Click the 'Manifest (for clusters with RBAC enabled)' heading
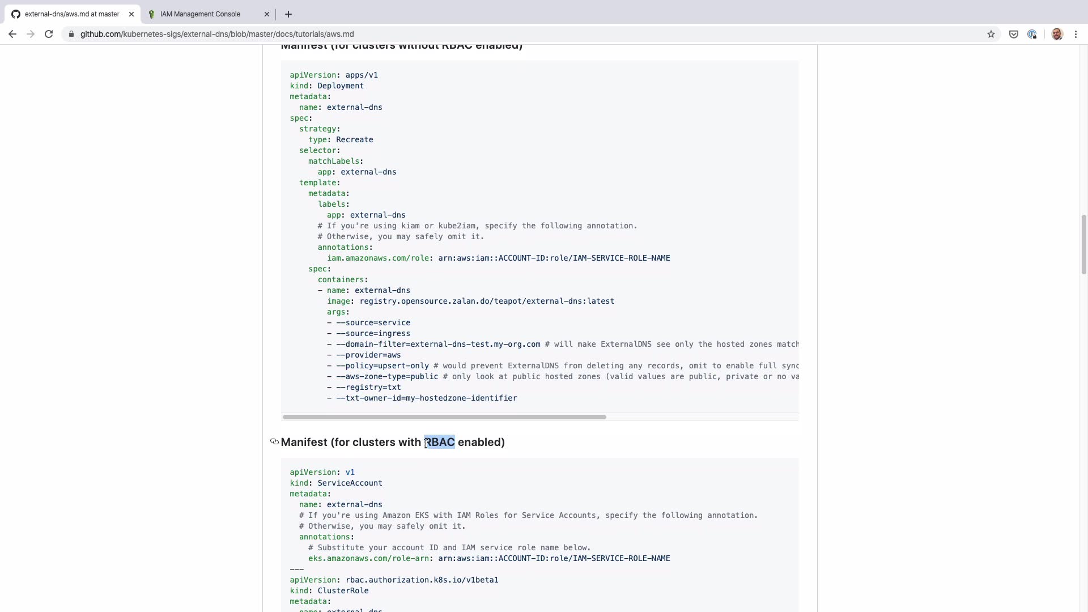 (x=393, y=443)
